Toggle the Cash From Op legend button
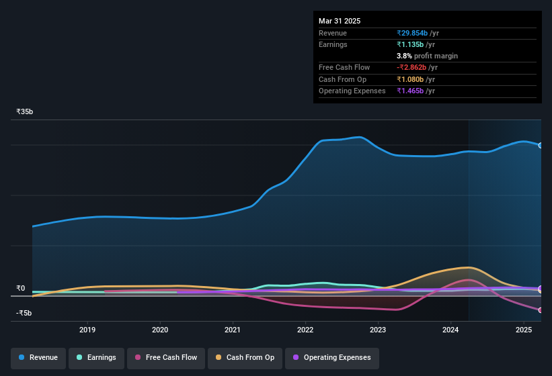The width and height of the screenshot is (552, 376). tap(245, 358)
